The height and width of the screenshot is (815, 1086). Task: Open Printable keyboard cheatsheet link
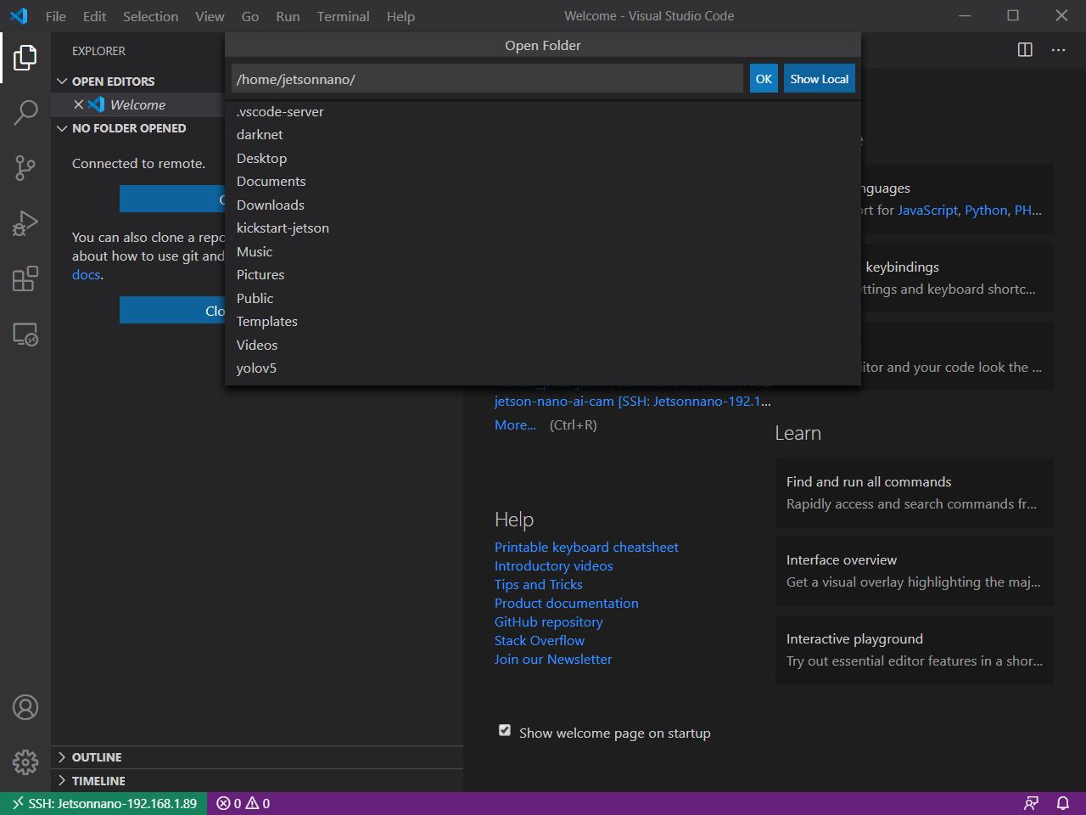[x=586, y=548]
